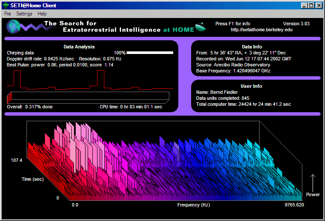Click "CPU time: 0 hr 03 min 01.1 sec"
The image size is (325, 221).
(131, 107)
